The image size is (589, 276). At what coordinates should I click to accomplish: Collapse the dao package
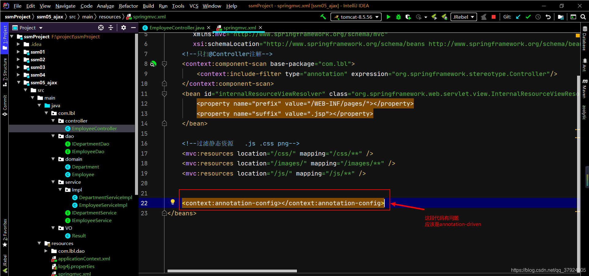(53, 136)
